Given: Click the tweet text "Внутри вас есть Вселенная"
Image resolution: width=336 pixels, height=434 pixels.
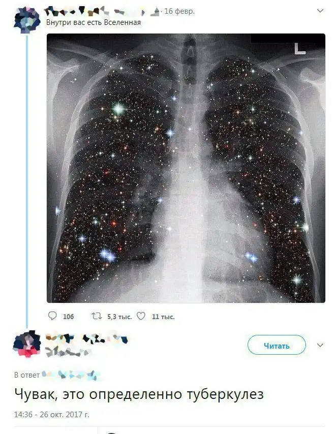Looking at the screenshot, I should click(x=94, y=23).
